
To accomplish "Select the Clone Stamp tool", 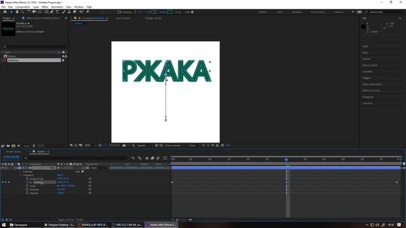I will [x=69, y=12].
